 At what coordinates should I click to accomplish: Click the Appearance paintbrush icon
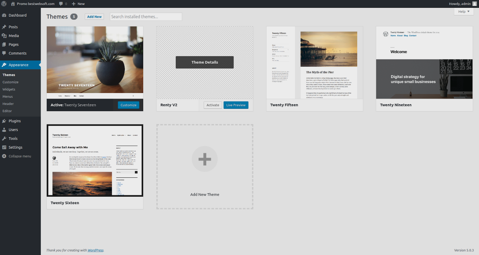(4, 65)
